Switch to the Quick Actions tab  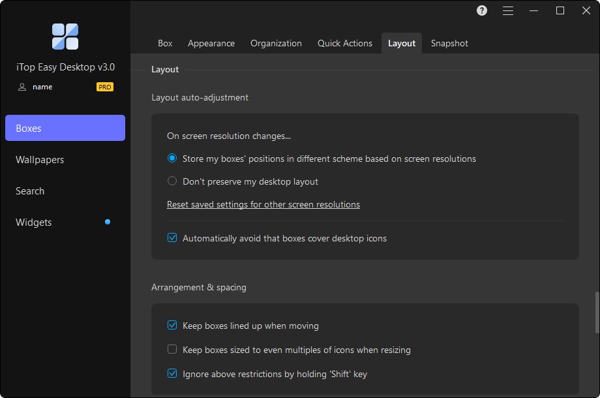click(x=345, y=43)
